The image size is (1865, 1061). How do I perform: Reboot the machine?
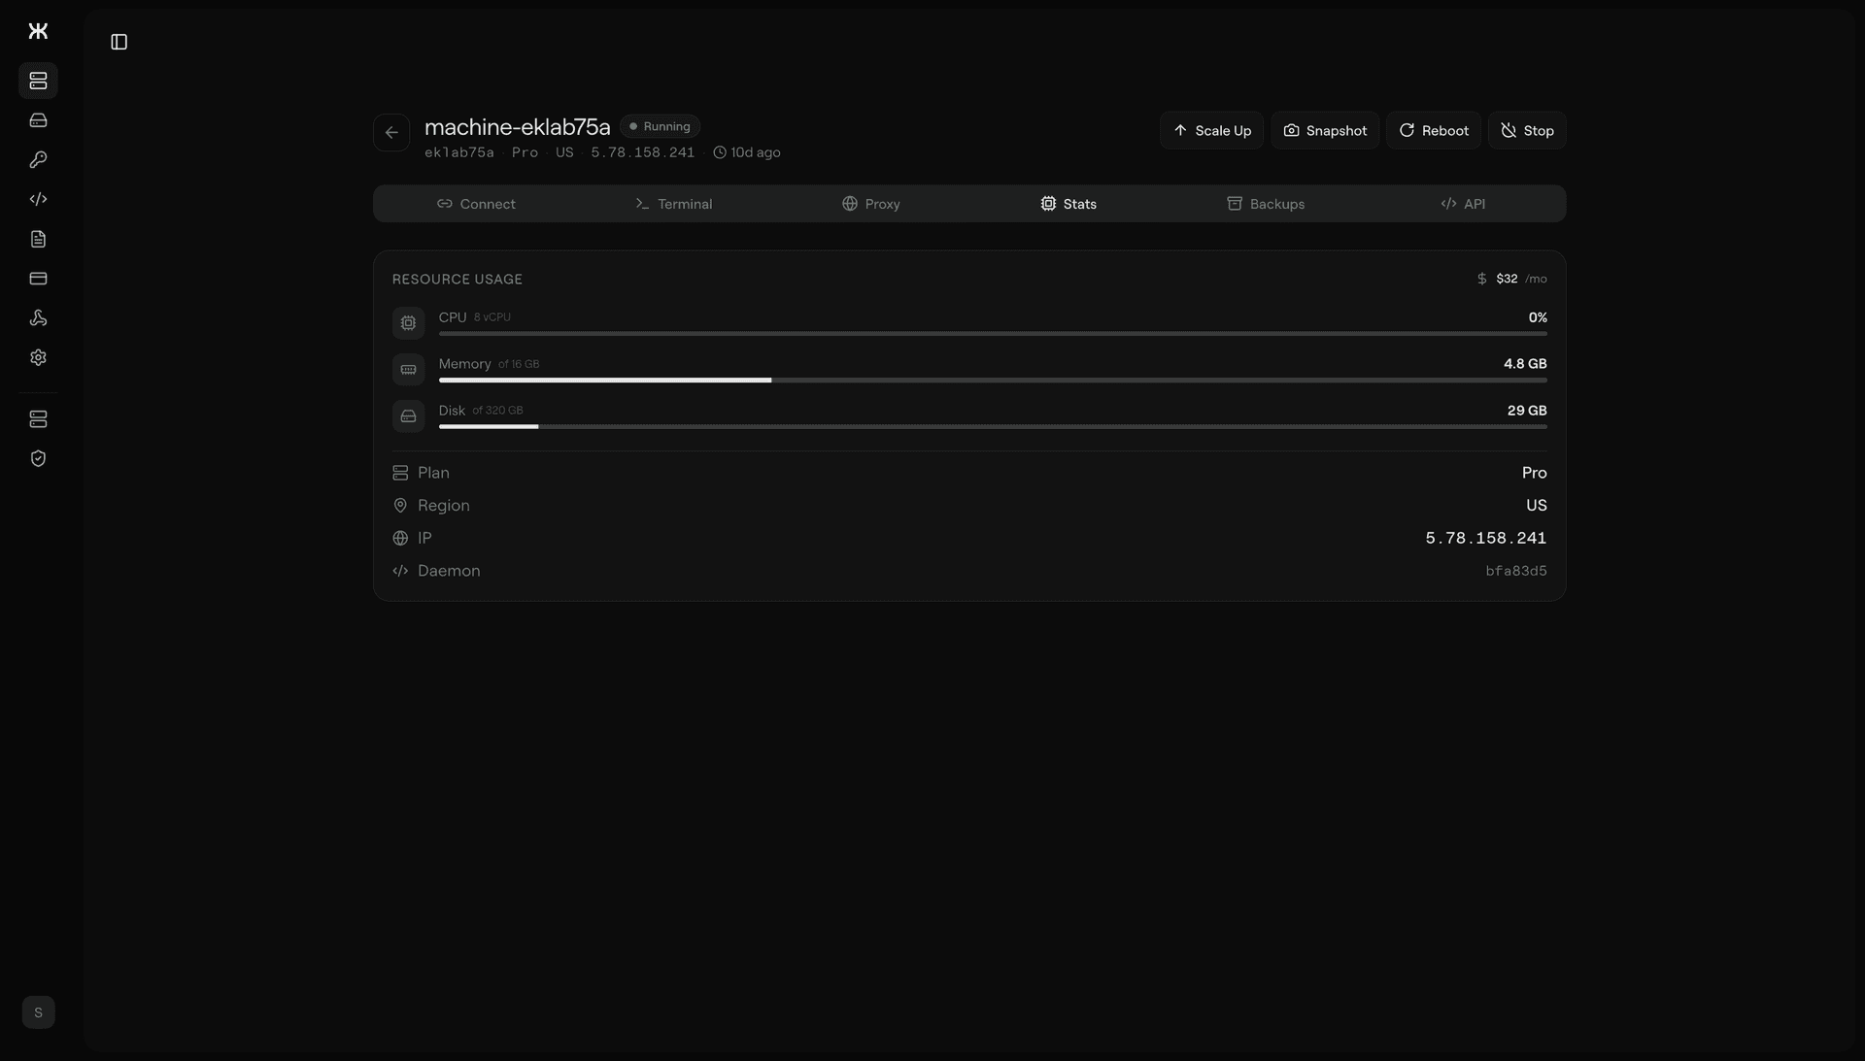[x=1433, y=130]
